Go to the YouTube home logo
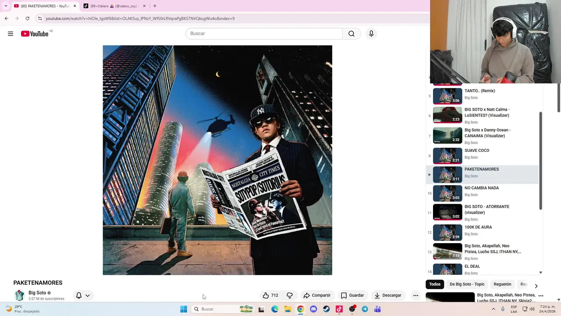561x316 pixels. point(35,34)
